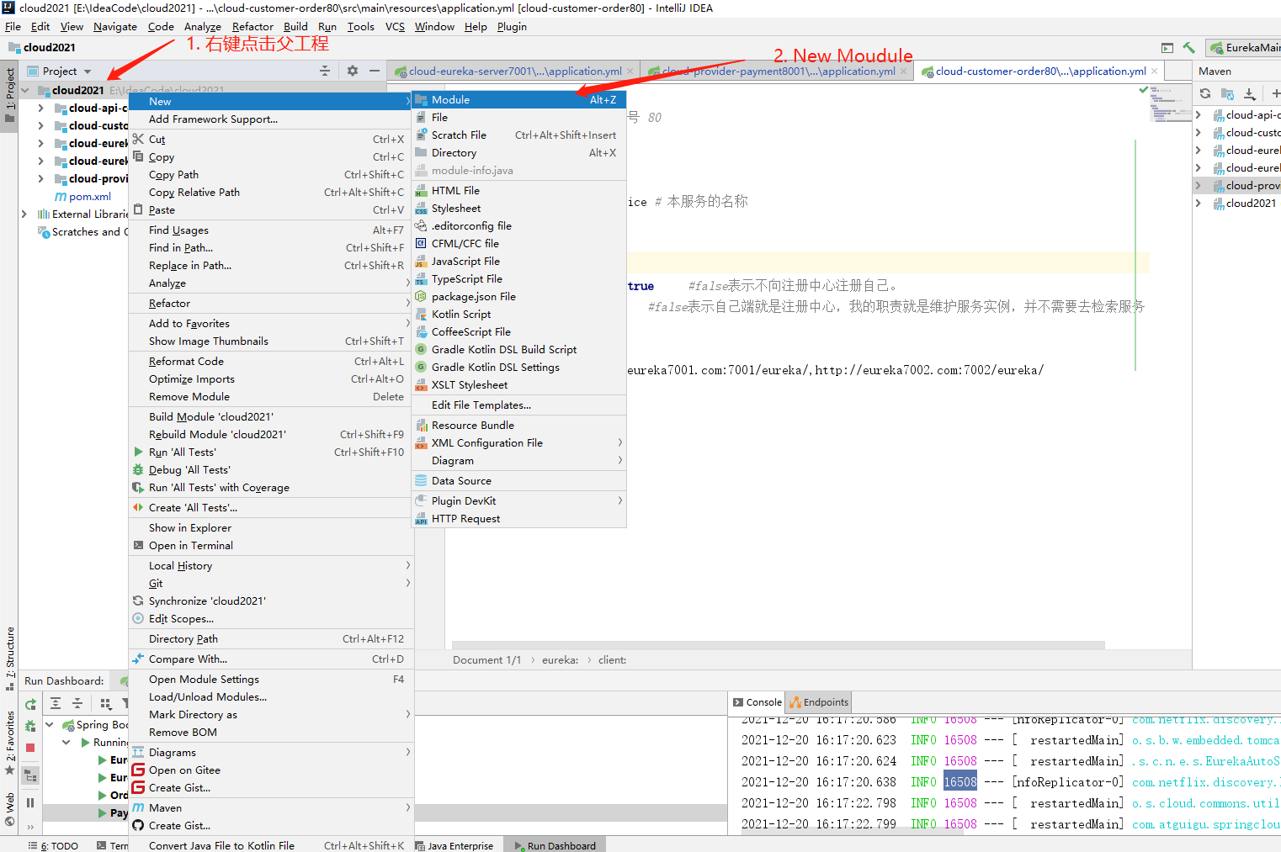Screen dimensions: 1281x852
Task: Expand cloud-provider entry in Maven panel
Action: 1199,185
